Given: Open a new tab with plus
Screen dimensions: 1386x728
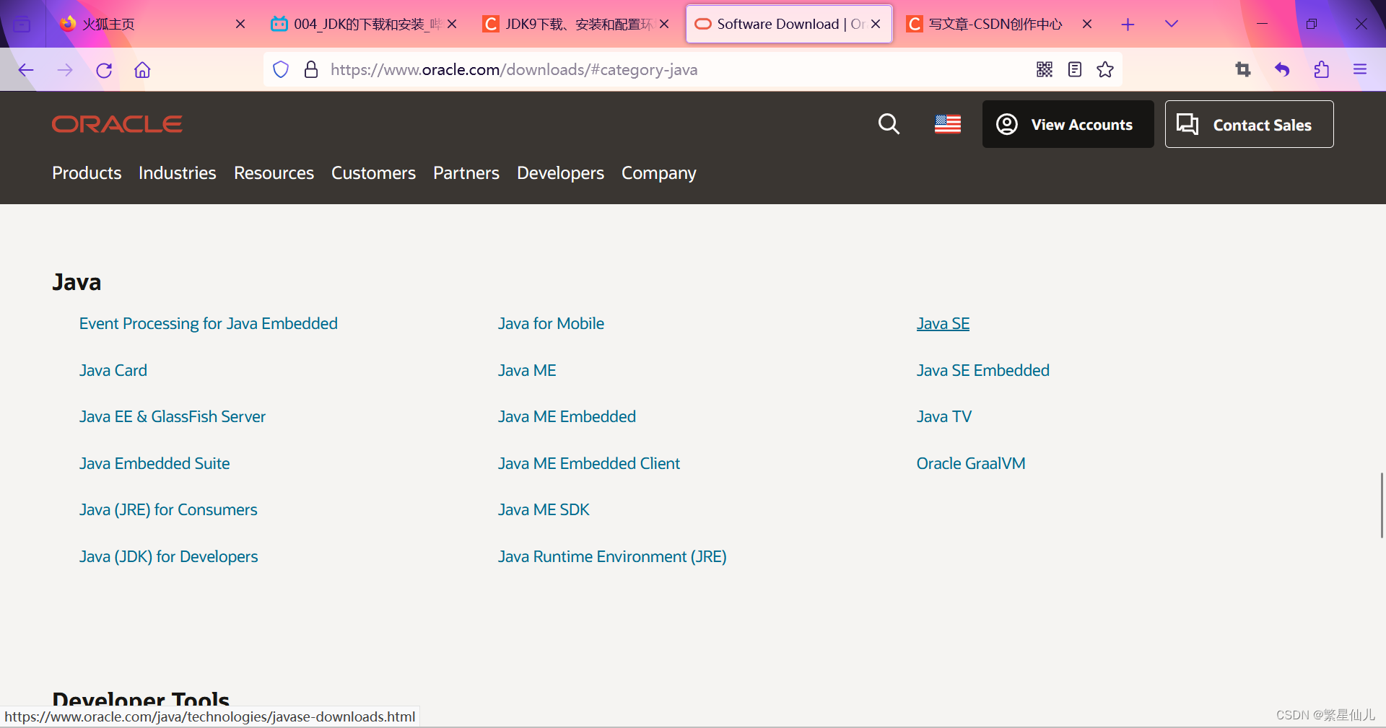Looking at the screenshot, I should pyautogui.click(x=1128, y=25).
